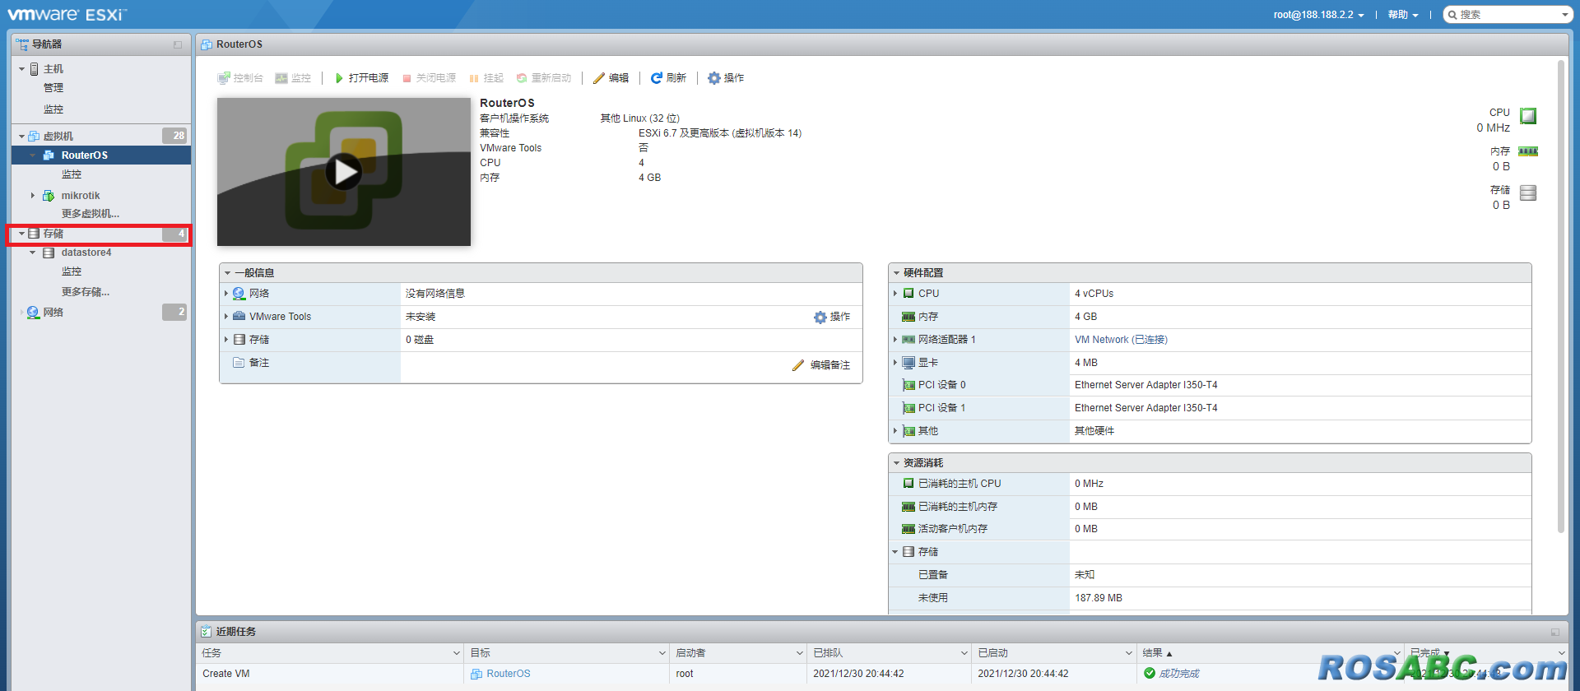Expand the 存储 row in general info
Screen dimensions: 1580x691
tap(226, 340)
